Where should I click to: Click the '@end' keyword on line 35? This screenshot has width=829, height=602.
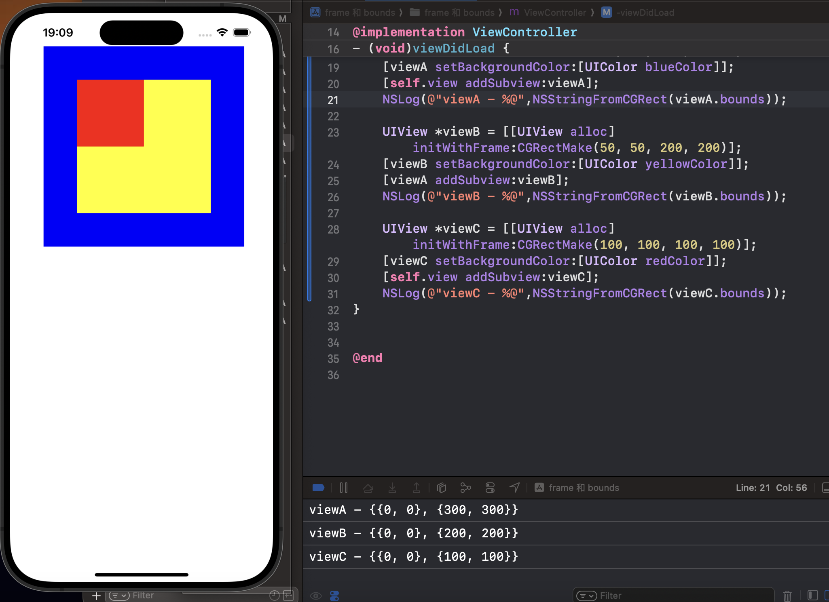click(x=367, y=358)
